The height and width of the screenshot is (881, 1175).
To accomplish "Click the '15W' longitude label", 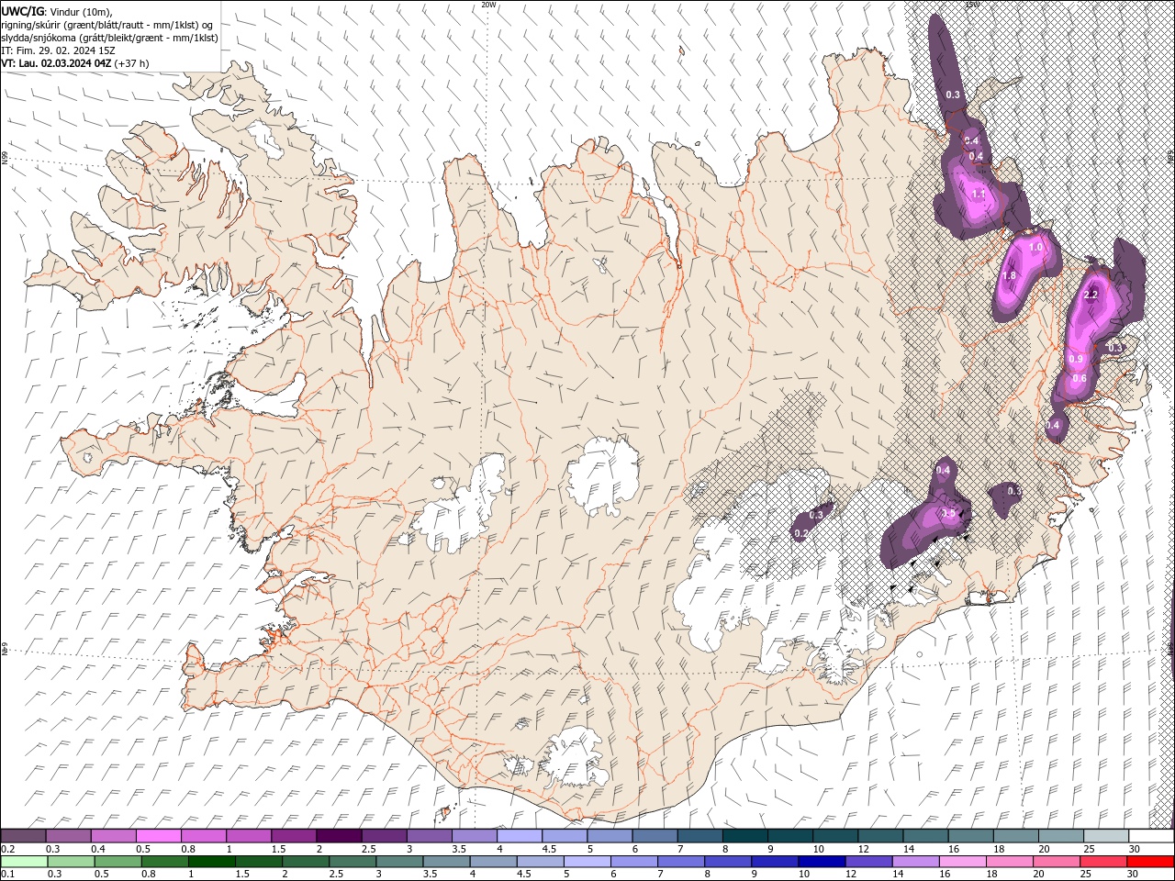I will pos(972,5).
